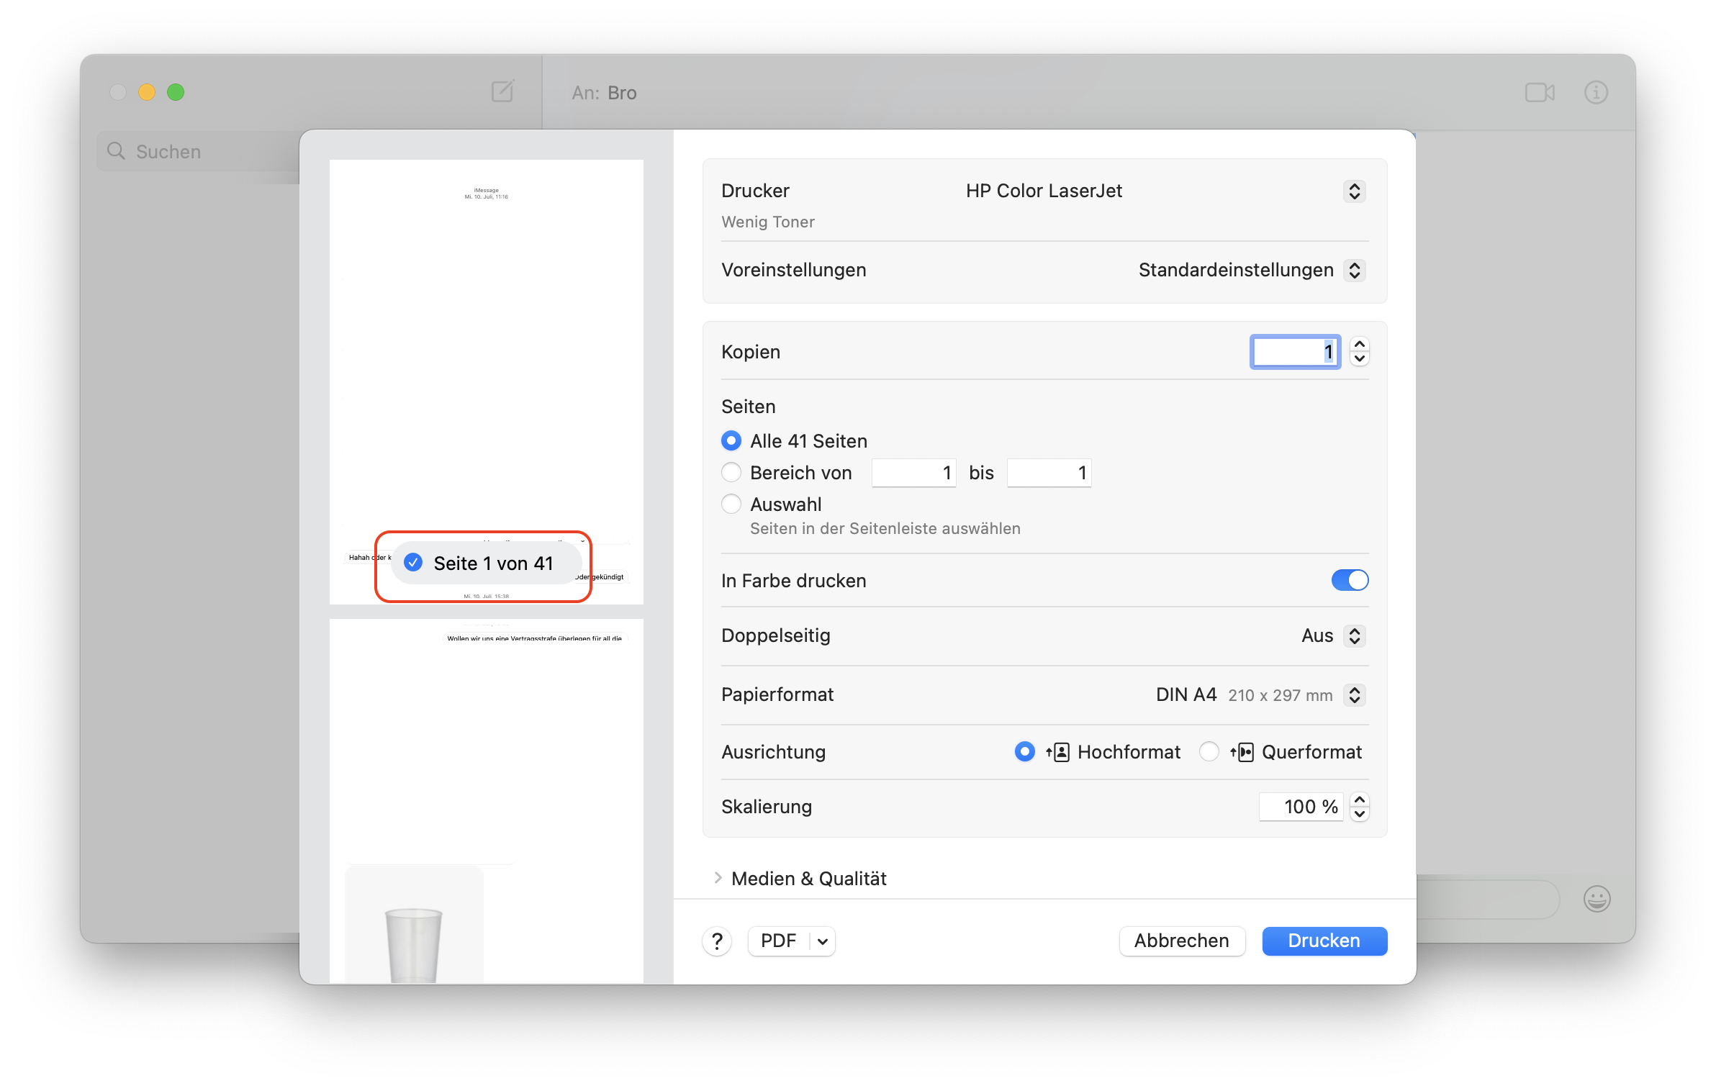Screen dimensions: 1716x1091
Task: Click the second page preview thumbnail
Action: click(486, 792)
